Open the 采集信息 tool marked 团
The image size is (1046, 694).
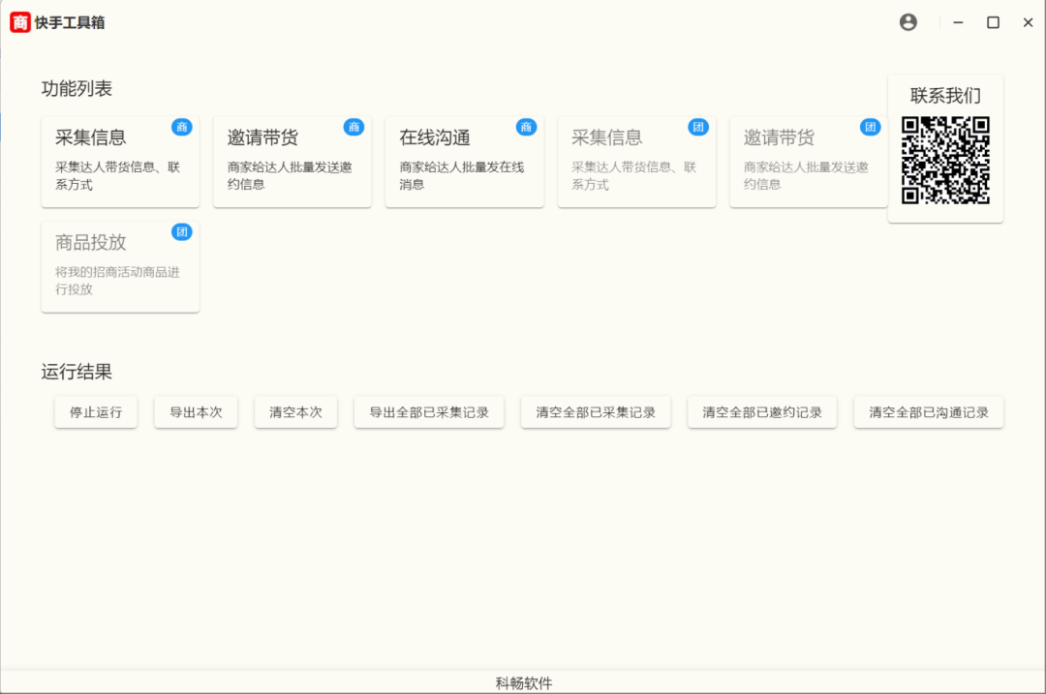pos(636,161)
